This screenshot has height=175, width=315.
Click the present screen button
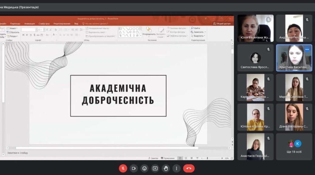[x=155, y=168]
